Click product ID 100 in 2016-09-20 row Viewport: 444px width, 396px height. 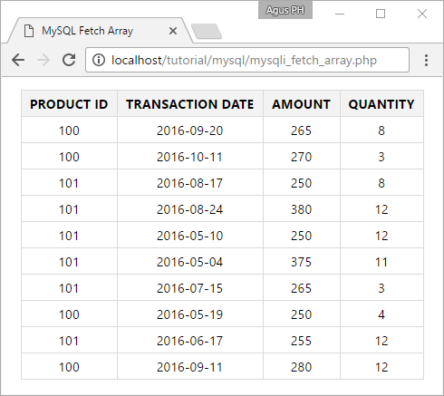(69, 130)
